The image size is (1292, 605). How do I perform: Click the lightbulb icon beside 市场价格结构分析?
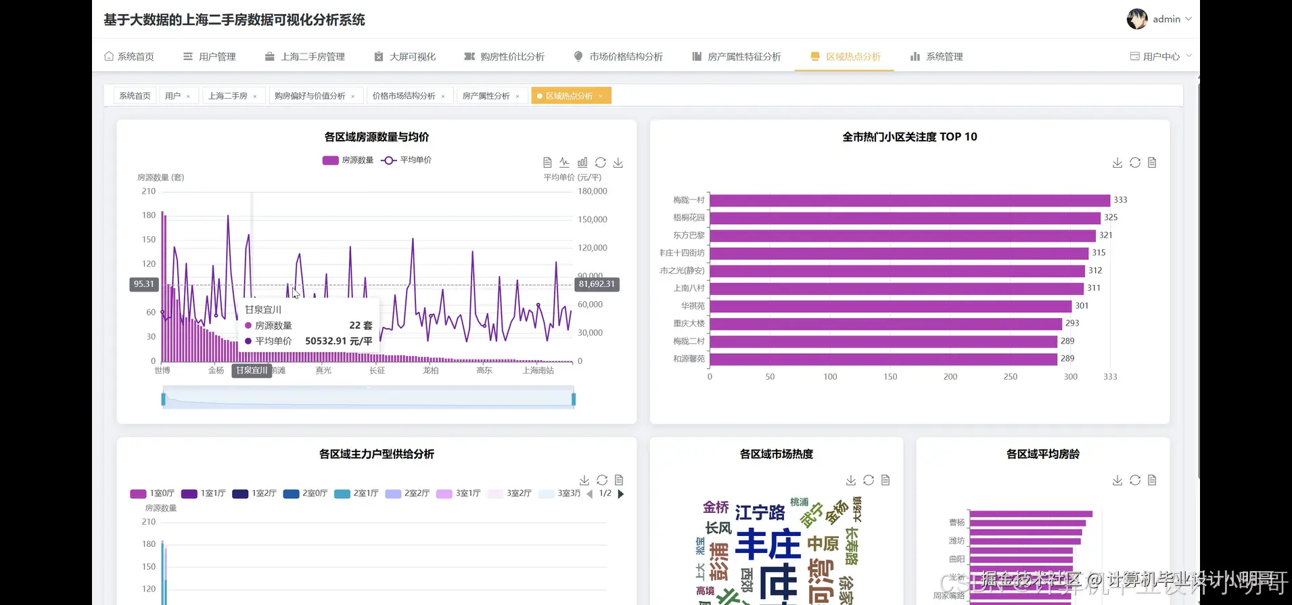click(x=578, y=56)
